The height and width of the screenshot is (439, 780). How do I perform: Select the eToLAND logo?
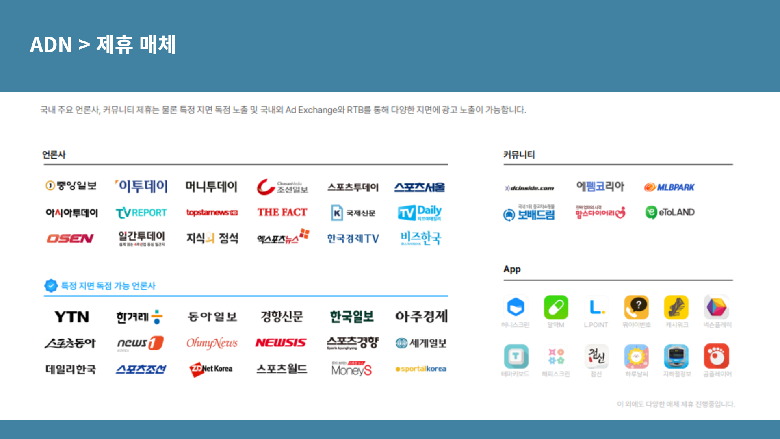pos(670,212)
